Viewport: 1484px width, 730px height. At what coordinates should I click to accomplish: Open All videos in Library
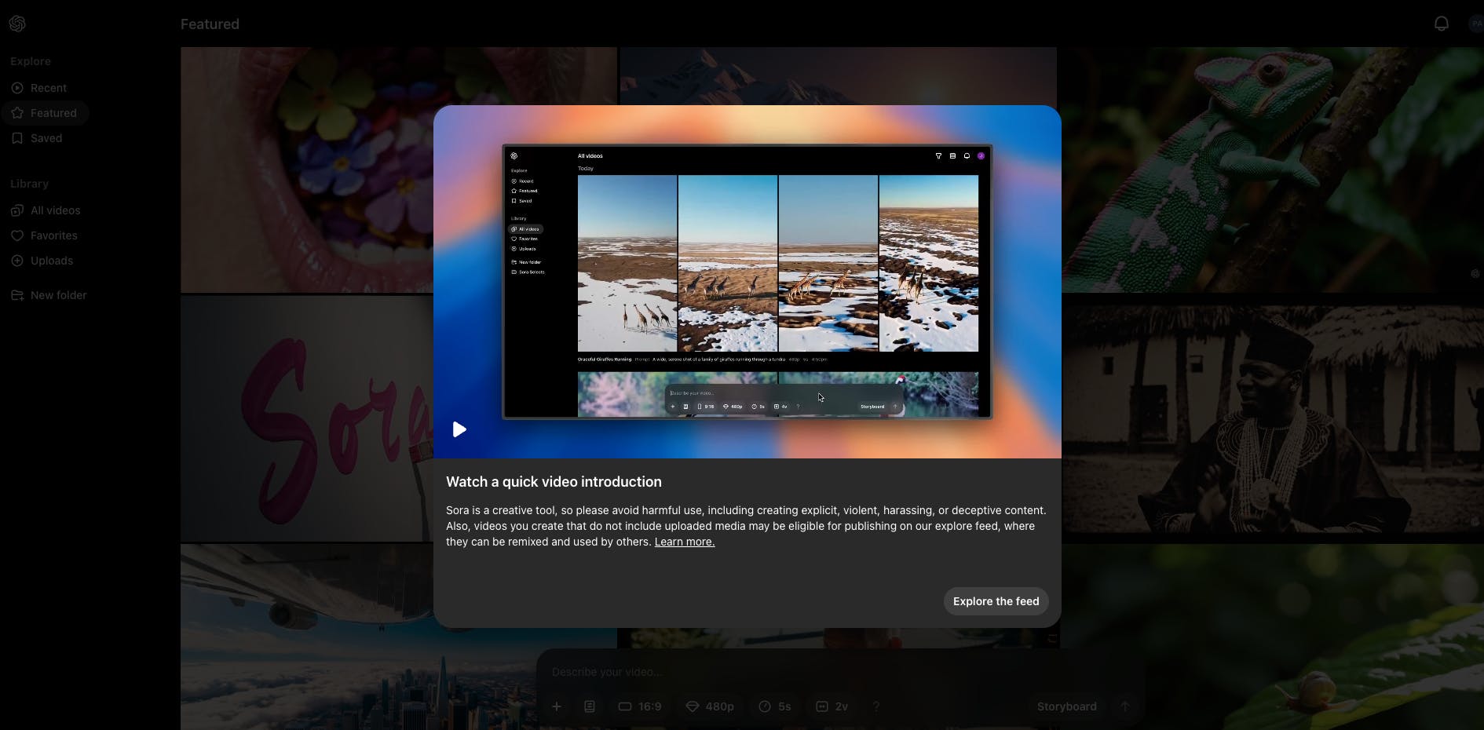point(45,210)
